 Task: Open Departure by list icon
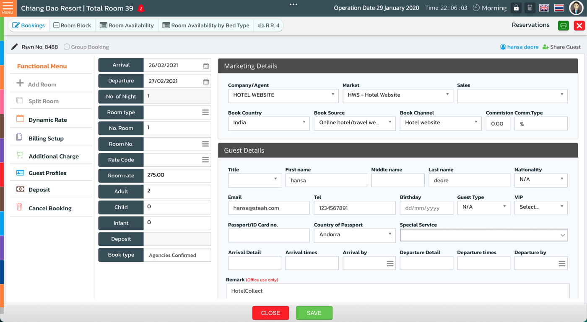(x=562, y=263)
